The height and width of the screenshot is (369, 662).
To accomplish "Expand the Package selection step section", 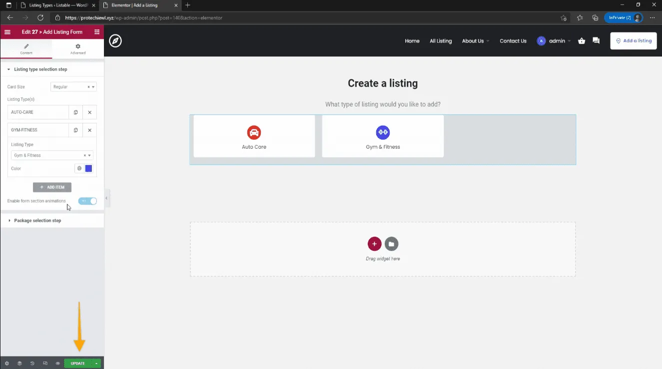I will [37, 220].
